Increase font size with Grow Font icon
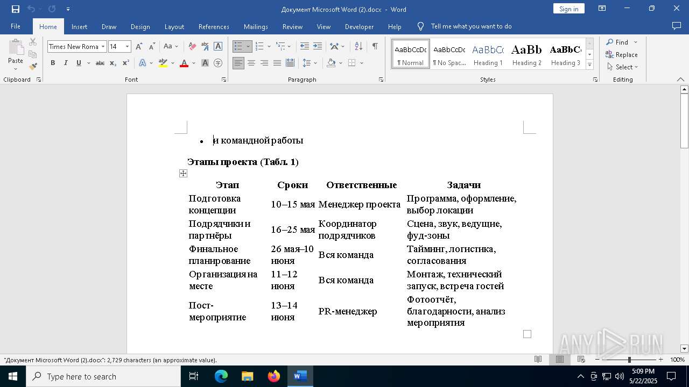Viewport: 689px width, 387px height. pos(139,47)
